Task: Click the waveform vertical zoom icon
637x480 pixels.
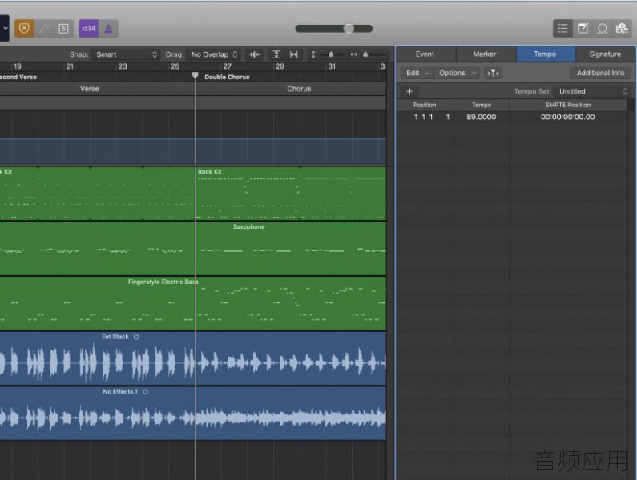Action: click(254, 54)
